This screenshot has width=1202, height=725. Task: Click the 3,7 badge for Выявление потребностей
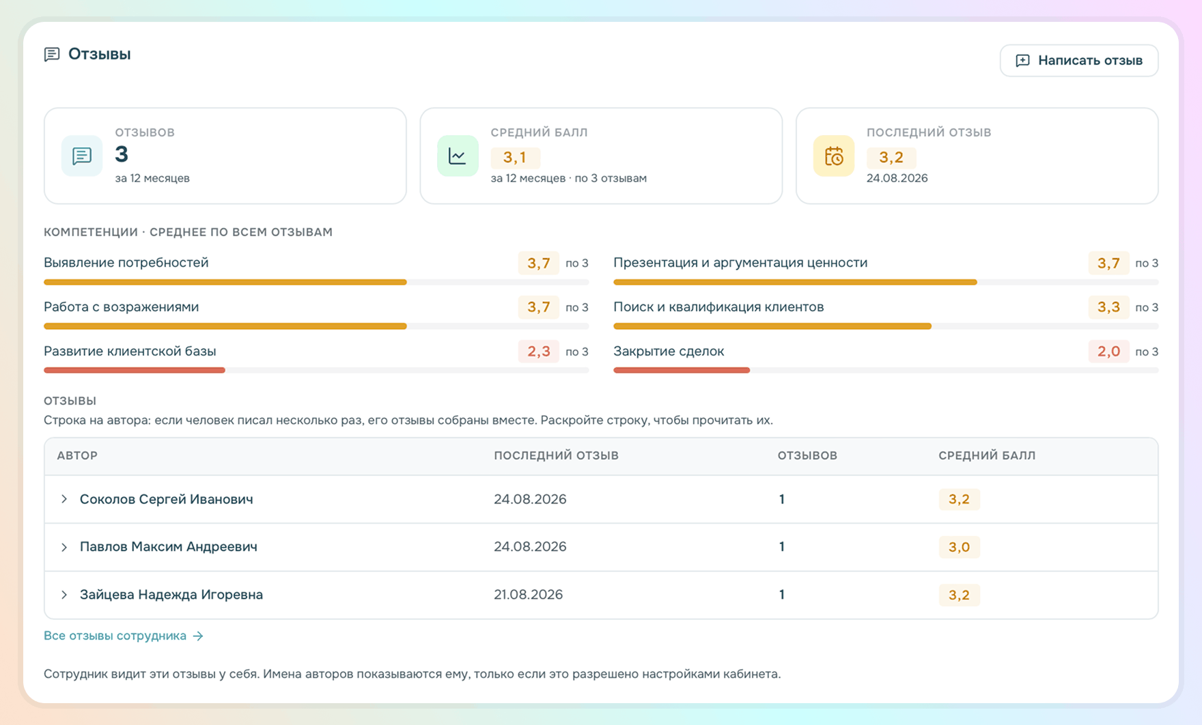pyautogui.click(x=539, y=263)
